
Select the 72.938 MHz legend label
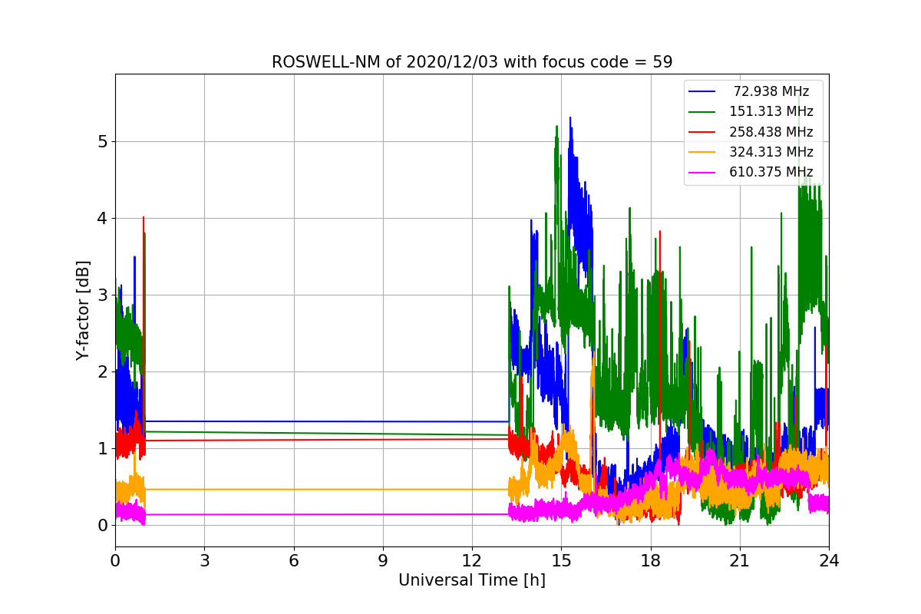pyautogui.click(x=771, y=91)
